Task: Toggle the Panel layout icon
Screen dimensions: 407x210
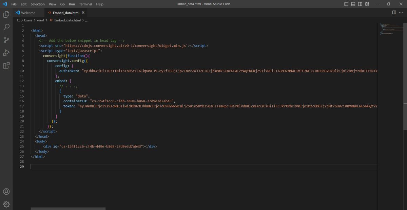Action: (x=353, y=4)
